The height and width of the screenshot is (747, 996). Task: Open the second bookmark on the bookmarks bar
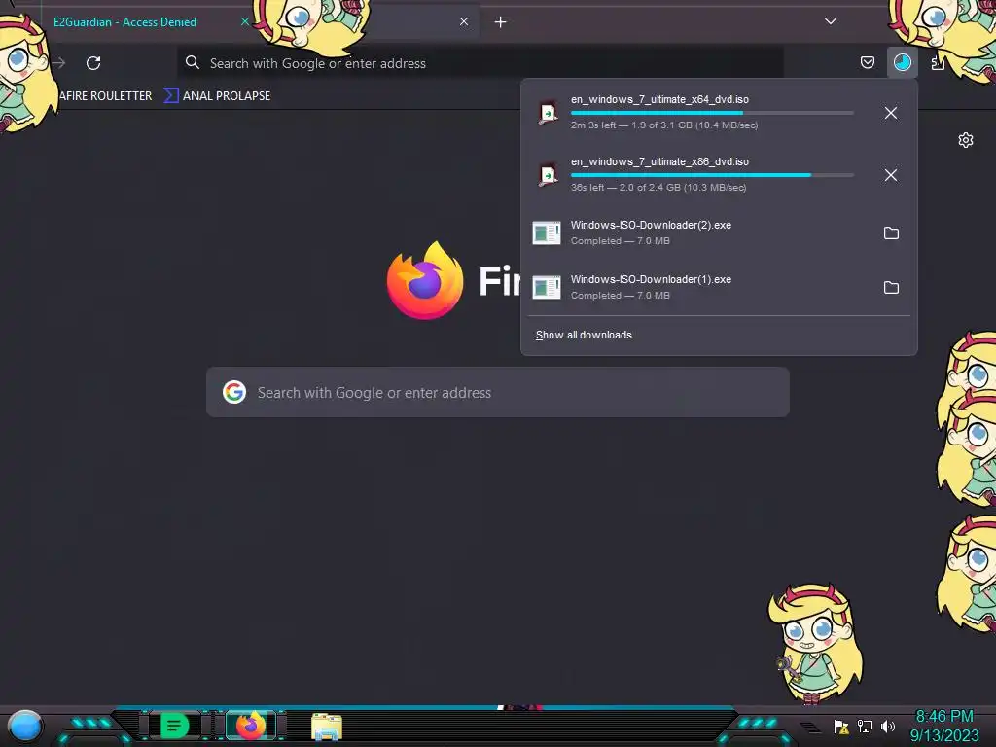(218, 96)
